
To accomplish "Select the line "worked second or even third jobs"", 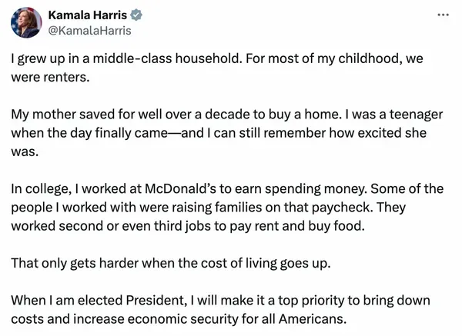I will click(188, 226).
